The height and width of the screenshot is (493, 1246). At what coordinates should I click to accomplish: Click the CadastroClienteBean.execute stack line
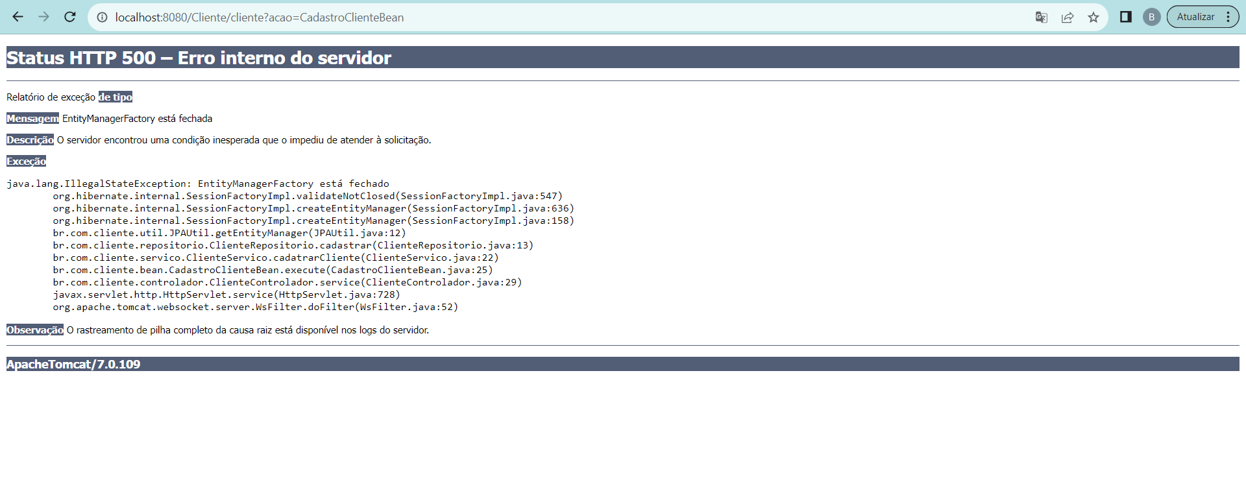[x=273, y=270]
